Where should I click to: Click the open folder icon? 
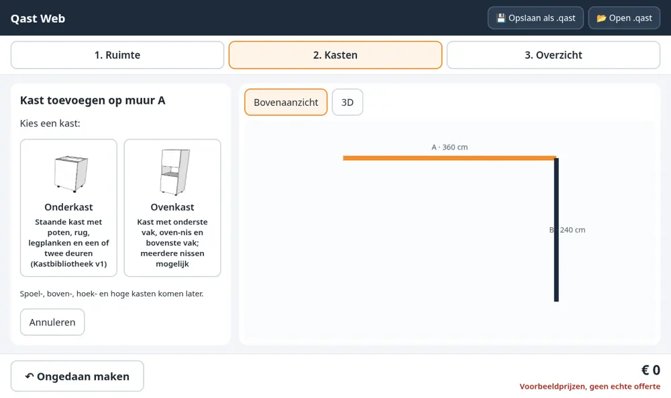[601, 18]
